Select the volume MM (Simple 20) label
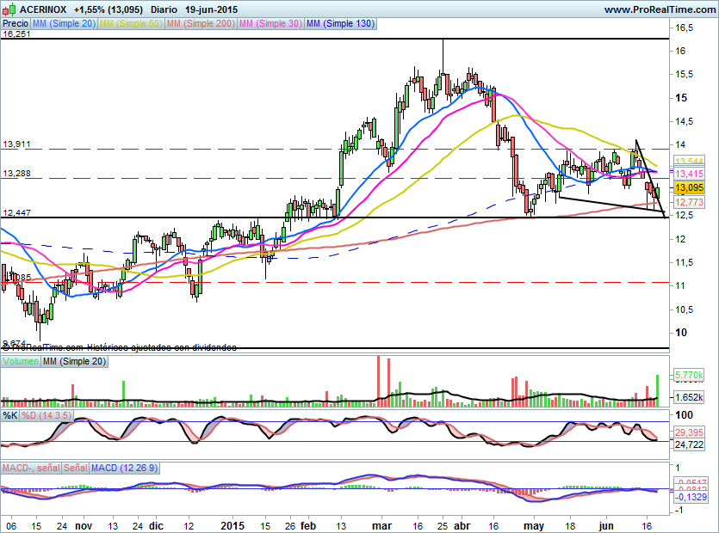Image resolution: width=719 pixels, height=533 pixels. pos(77,362)
